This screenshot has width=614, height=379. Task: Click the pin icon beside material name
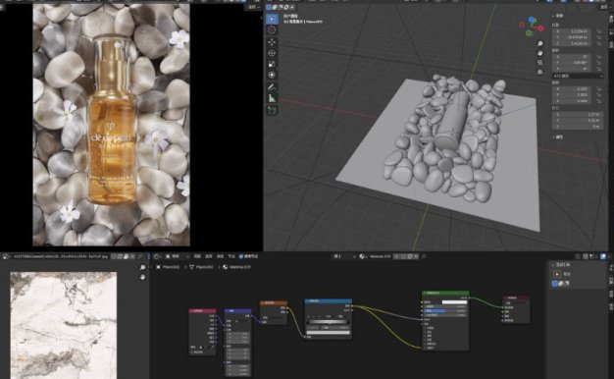coord(424,256)
